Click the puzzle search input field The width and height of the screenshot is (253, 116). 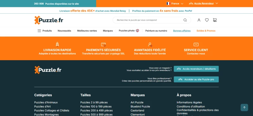click(152, 20)
